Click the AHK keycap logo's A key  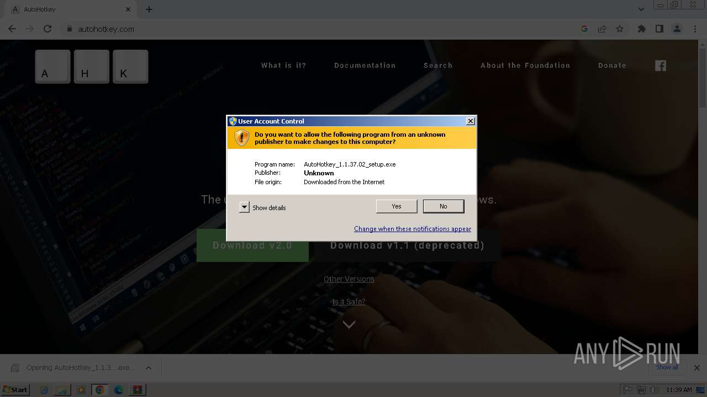[53, 67]
